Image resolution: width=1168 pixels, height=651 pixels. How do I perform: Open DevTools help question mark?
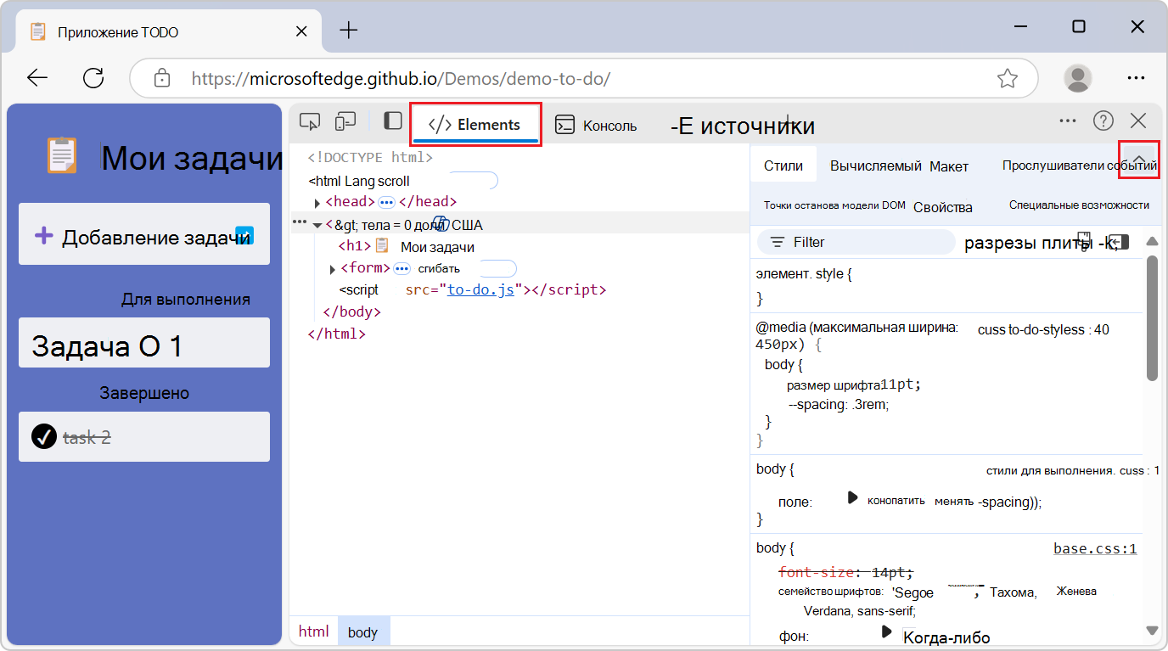(x=1103, y=121)
